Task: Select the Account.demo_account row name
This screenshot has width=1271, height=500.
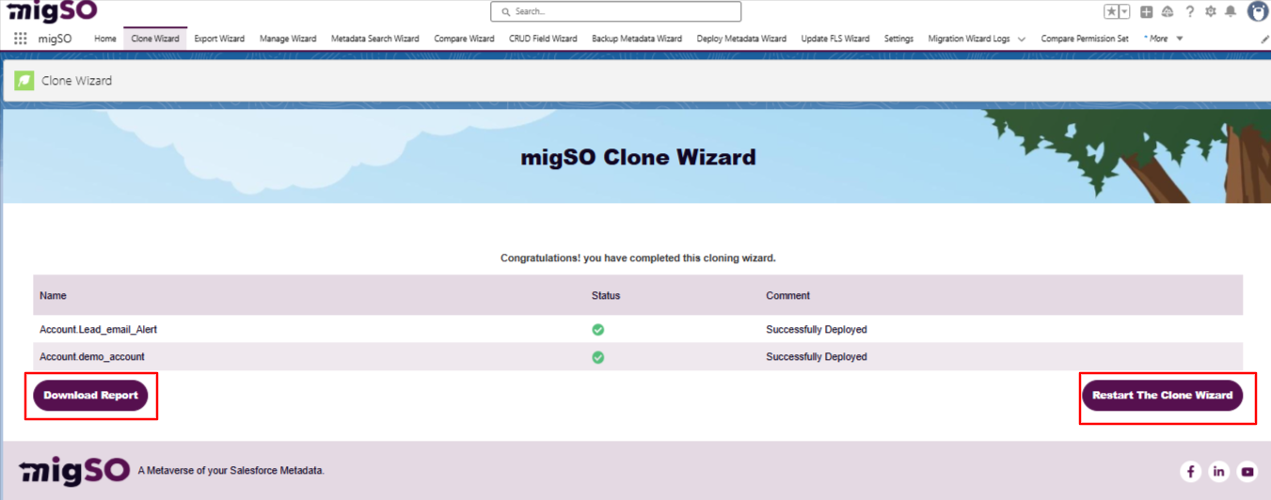Action: (x=92, y=357)
